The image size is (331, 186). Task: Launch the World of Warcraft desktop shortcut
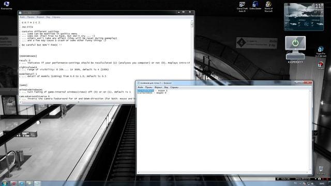pos(268,6)
